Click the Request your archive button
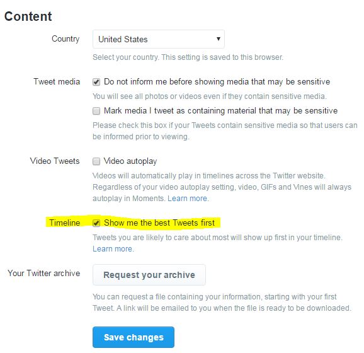Image resolution: width=364 pixels, height=353 pixels. (149, 275)
